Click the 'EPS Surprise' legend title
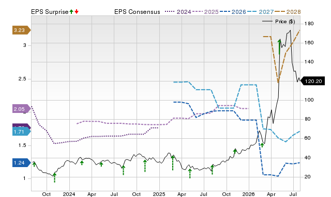 (x=50, y=12)
